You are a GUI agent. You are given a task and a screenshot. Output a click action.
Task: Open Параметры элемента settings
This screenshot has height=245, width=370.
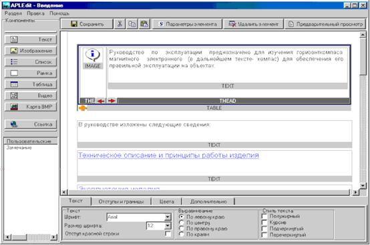click(188, 24)
